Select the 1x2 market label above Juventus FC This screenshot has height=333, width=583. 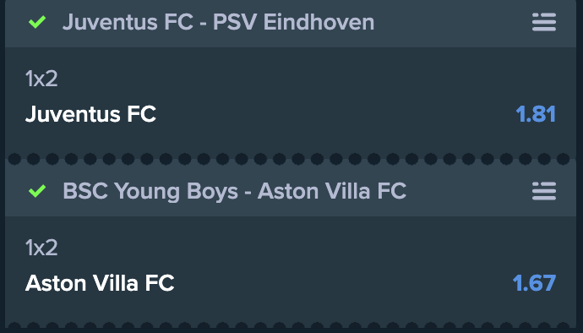coord(41,79)
